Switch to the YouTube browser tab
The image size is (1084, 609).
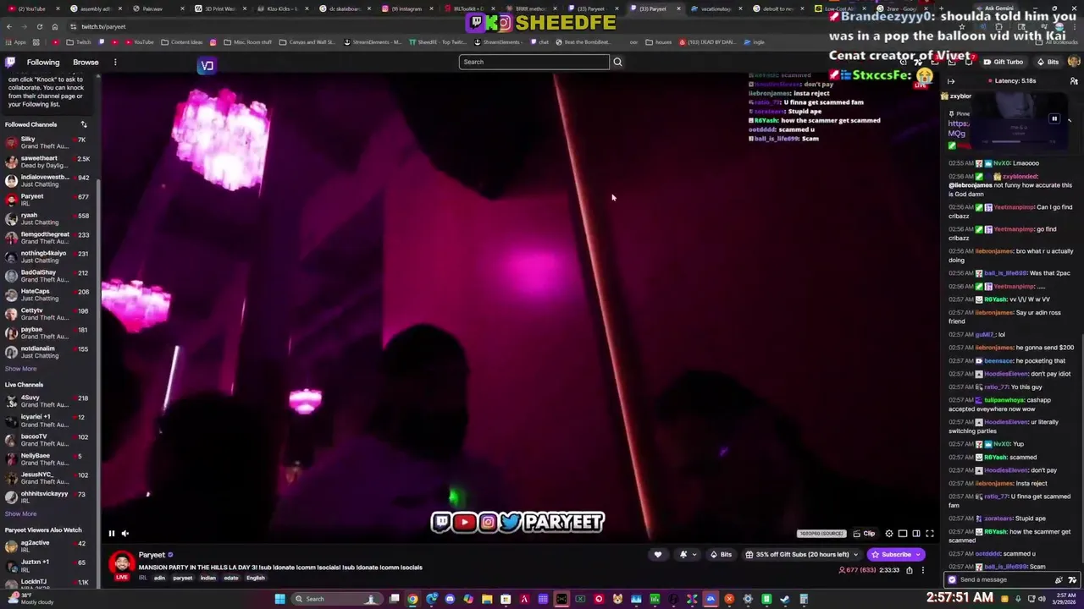31,8
